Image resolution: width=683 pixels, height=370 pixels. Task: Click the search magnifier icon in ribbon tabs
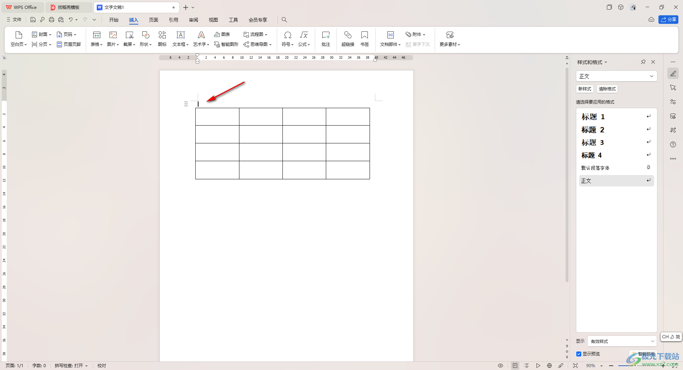point(284,20)
